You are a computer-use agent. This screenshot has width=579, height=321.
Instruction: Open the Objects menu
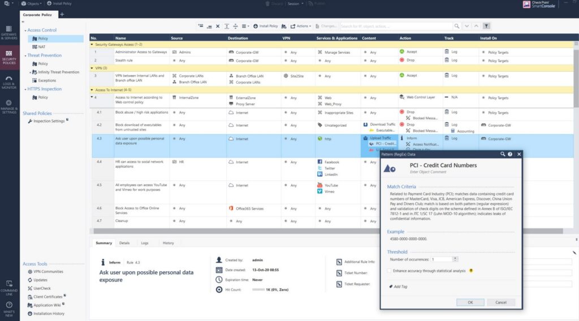click(x=32, y=3)
